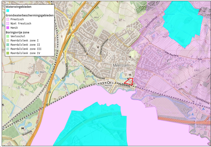Click the Grondwaterbeschermingsgebieden legend heading
The width and height of the screenshot is (211, 147).
point(30,15)
